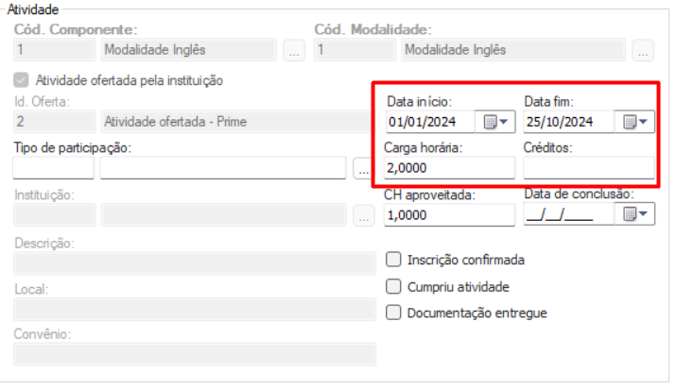
Task: Click the Tipo de participação description field
Action: [x=223, y=169]
